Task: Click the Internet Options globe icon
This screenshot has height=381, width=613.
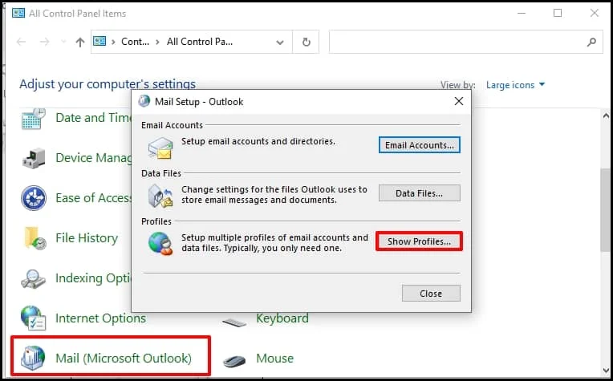Action: point(33,318)
